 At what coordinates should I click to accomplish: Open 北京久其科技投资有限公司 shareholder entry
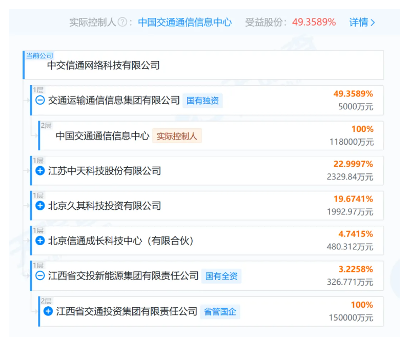tap(105, 206)
